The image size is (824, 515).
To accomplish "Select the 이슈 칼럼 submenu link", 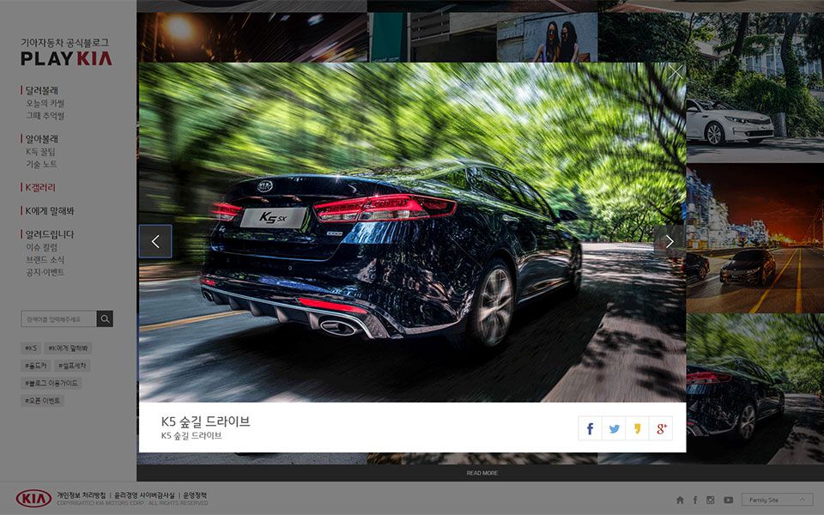I will pos(42,247).
